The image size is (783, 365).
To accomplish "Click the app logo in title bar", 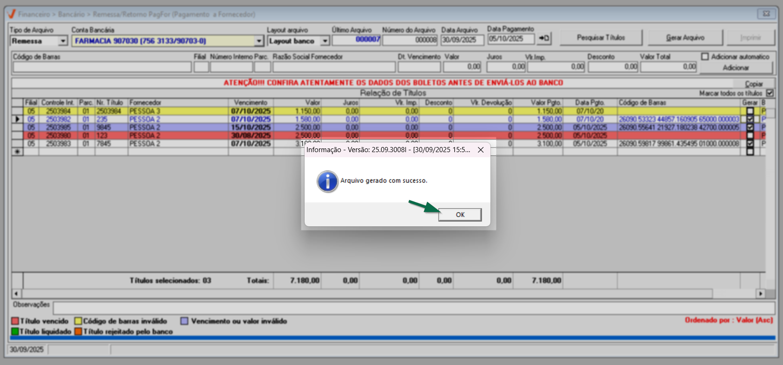I will click(x=12, y=14).
